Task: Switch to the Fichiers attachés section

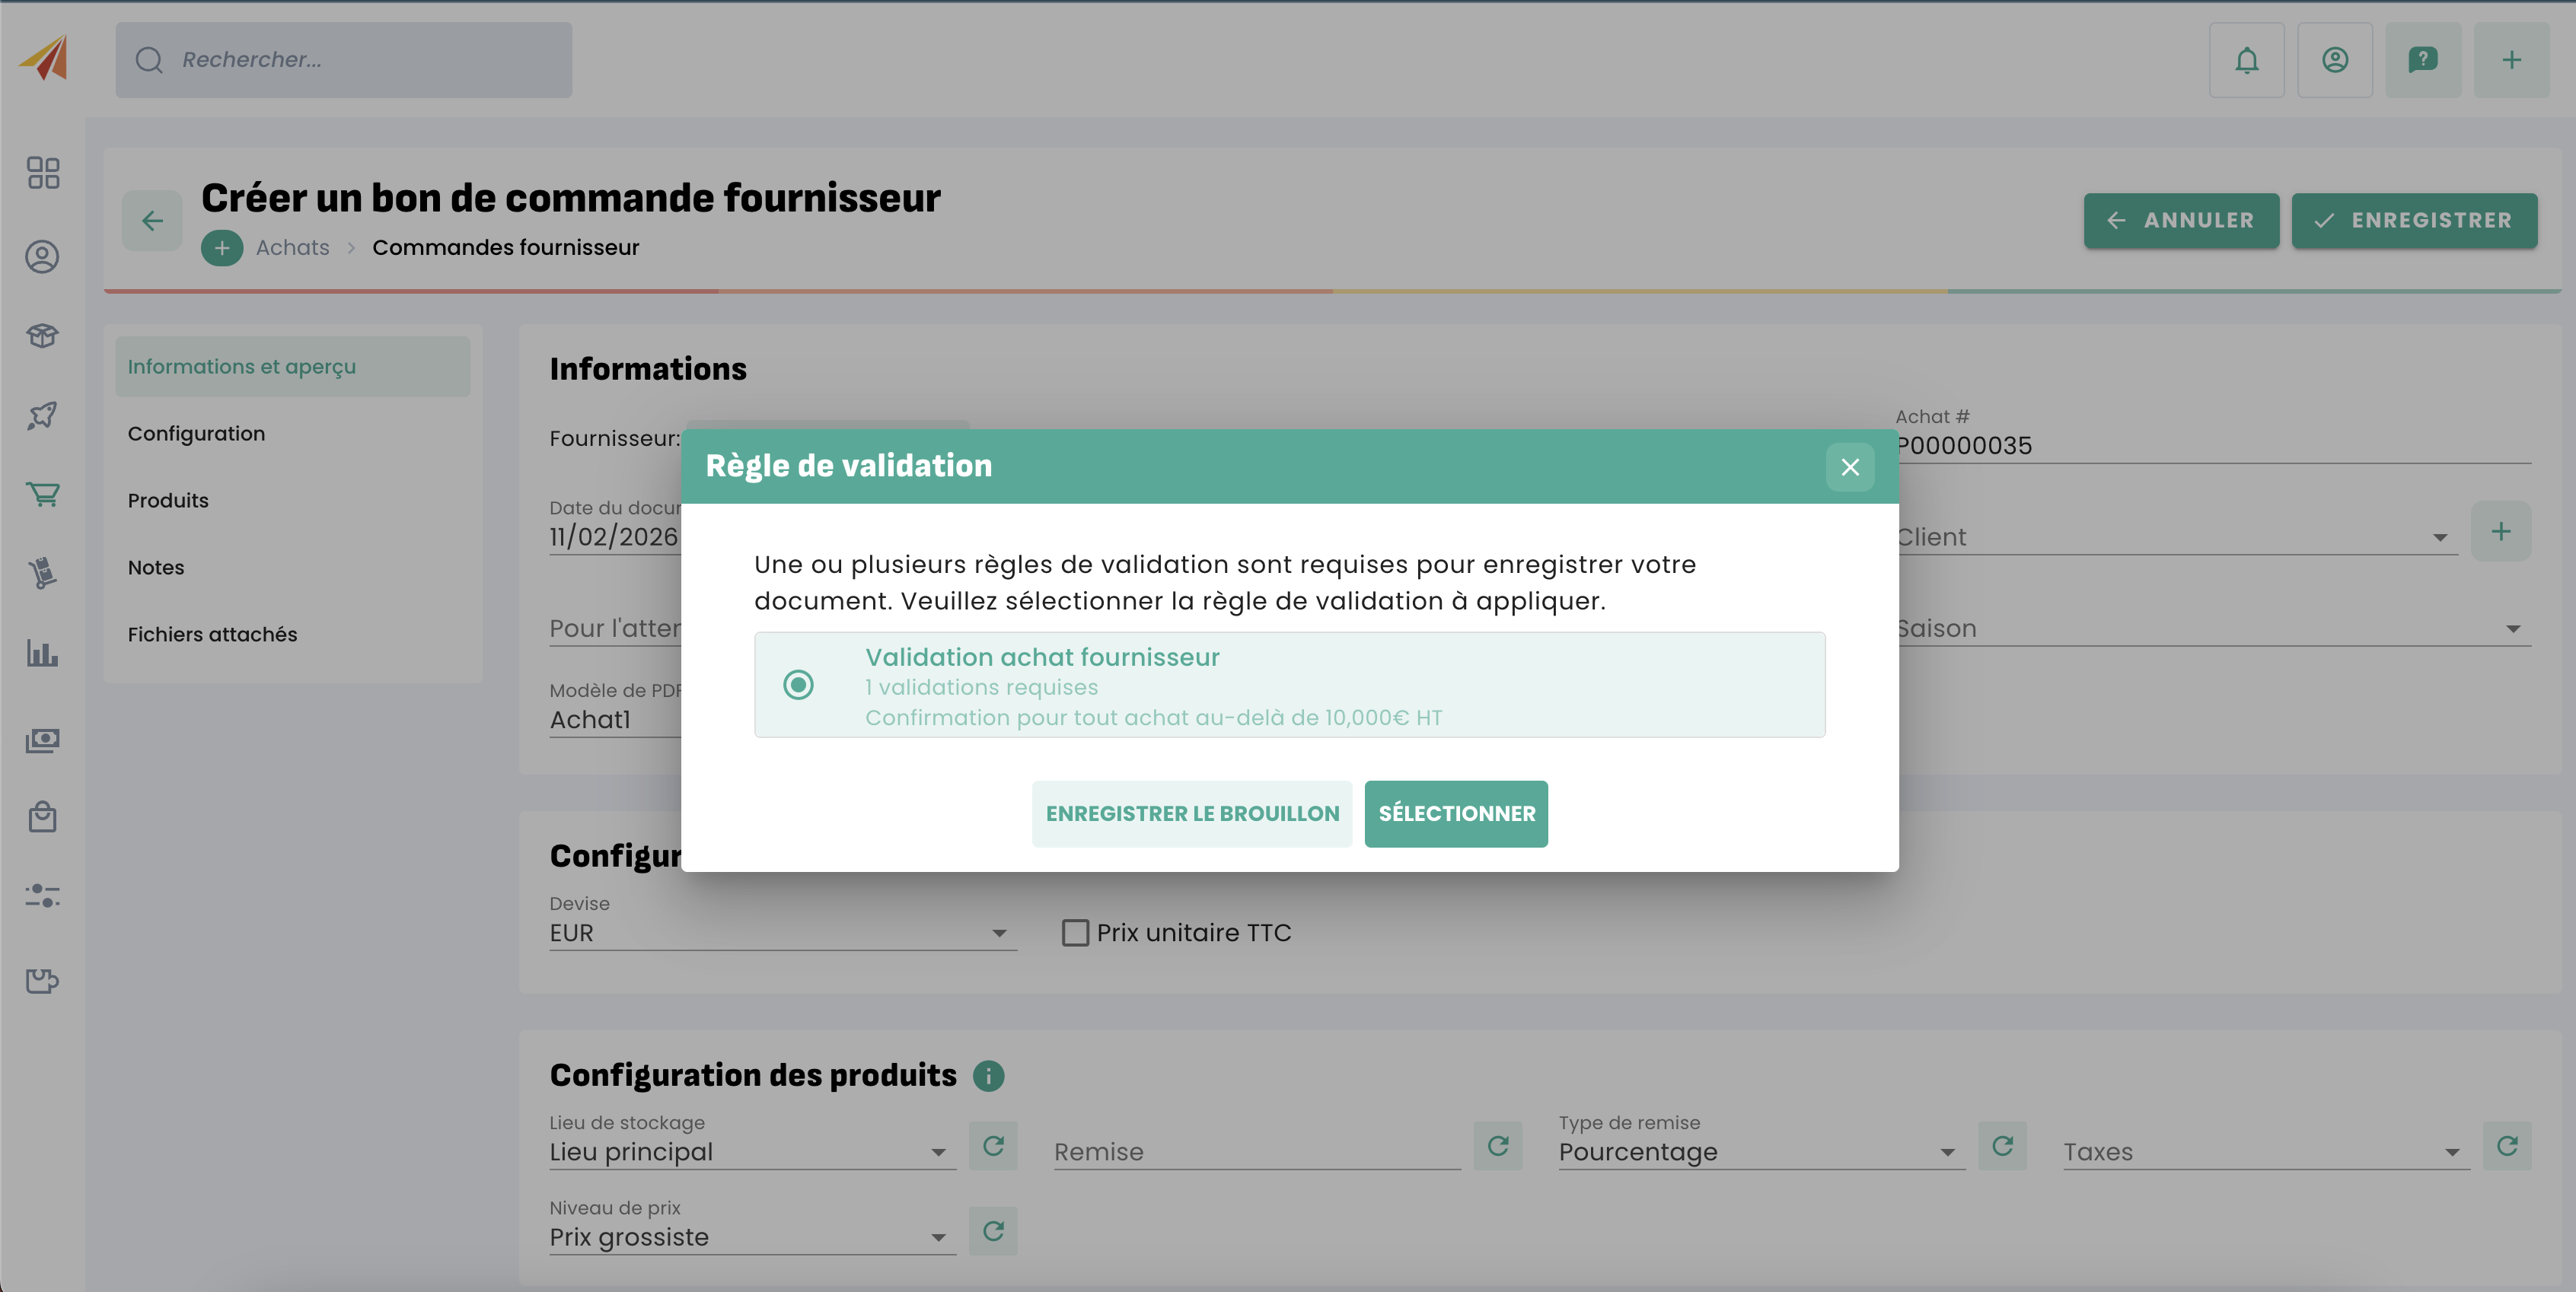Action: click(212, 635)
